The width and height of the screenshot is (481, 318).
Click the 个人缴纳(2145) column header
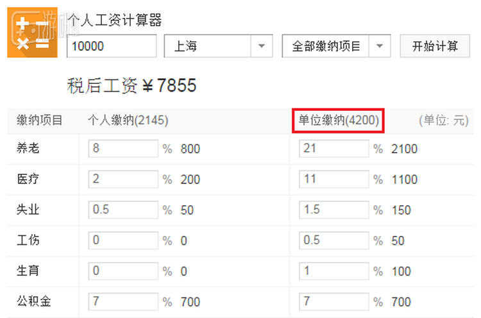pyautogui.click(x=128, y=120)
